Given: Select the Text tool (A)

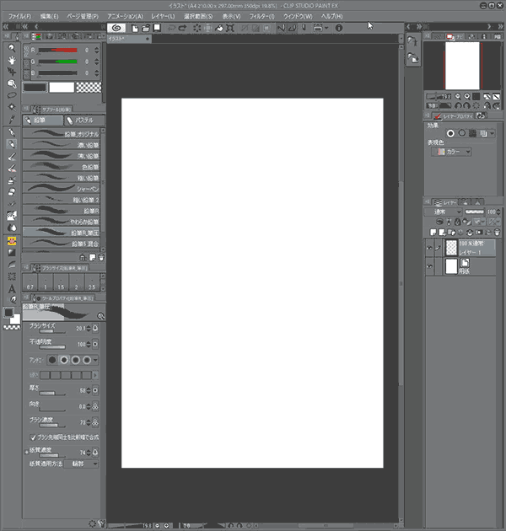Looking at the screenshot, I should 12,289.
